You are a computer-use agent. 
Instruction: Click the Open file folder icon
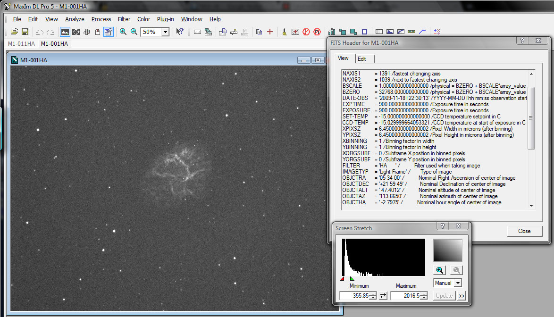click(14, 32)
